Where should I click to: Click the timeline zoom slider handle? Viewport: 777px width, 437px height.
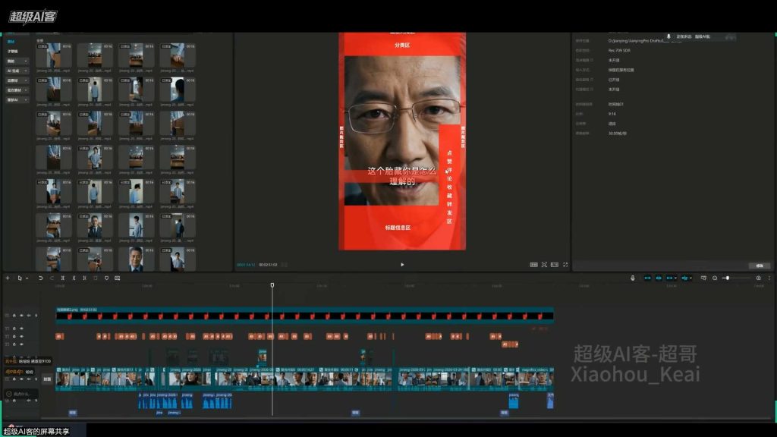click(727, 278)
